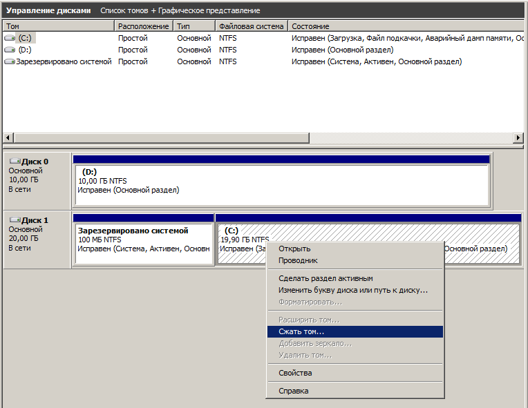Click the Диск 0 disk icon

click(x=15, y=161)
